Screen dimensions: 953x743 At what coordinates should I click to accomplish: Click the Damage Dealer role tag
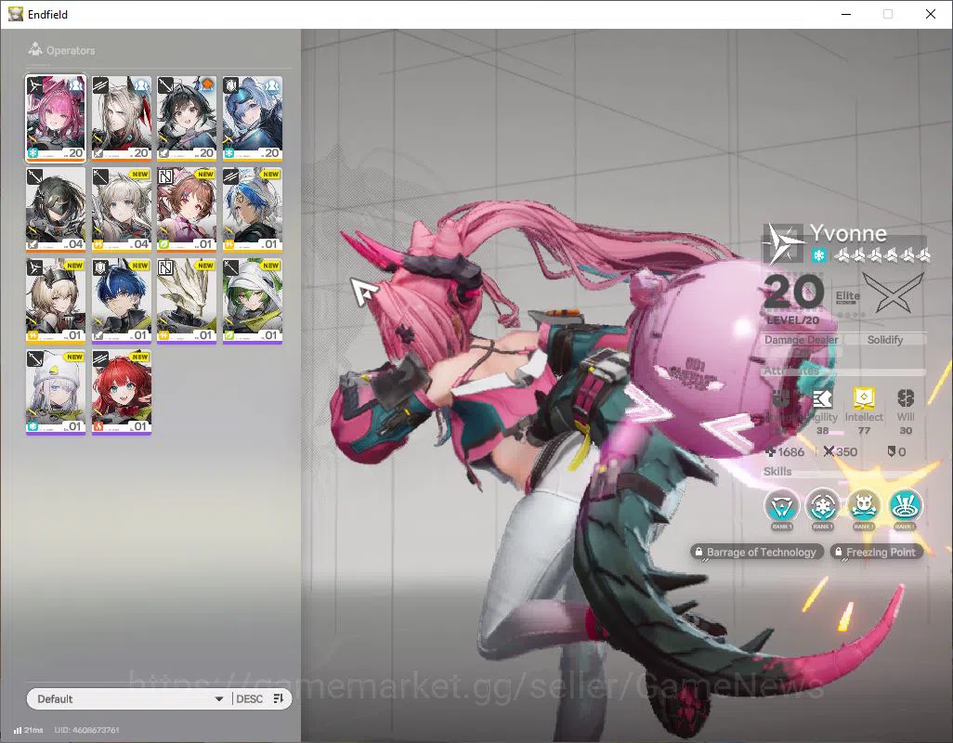pyautogui.click(x=801, y=340)
